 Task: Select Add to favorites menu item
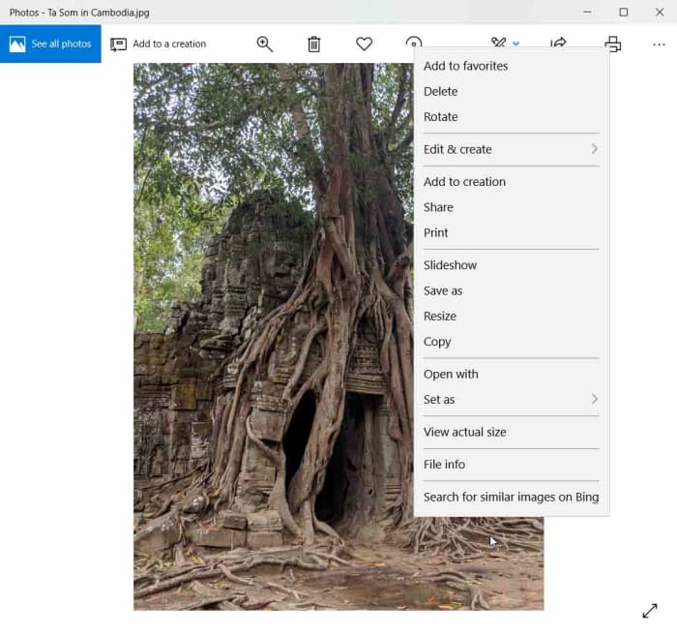coord(512,66)
